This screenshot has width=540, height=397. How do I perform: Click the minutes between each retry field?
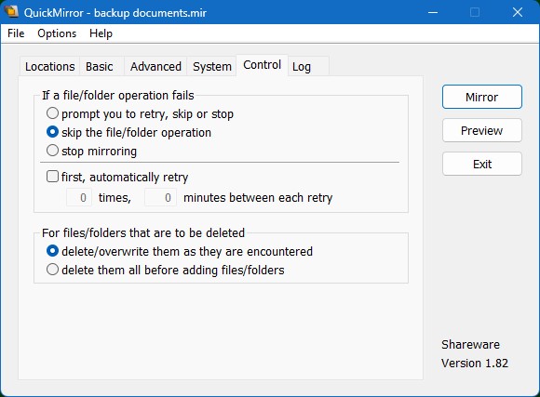tap(160, 197)
